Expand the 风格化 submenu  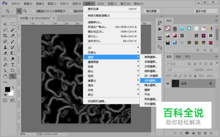pyautogui.click(x=112, y=52)
